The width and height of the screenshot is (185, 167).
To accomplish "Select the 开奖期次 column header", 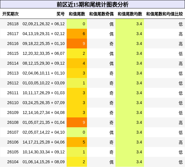I will pyautogui.click(x=10, y=14).
